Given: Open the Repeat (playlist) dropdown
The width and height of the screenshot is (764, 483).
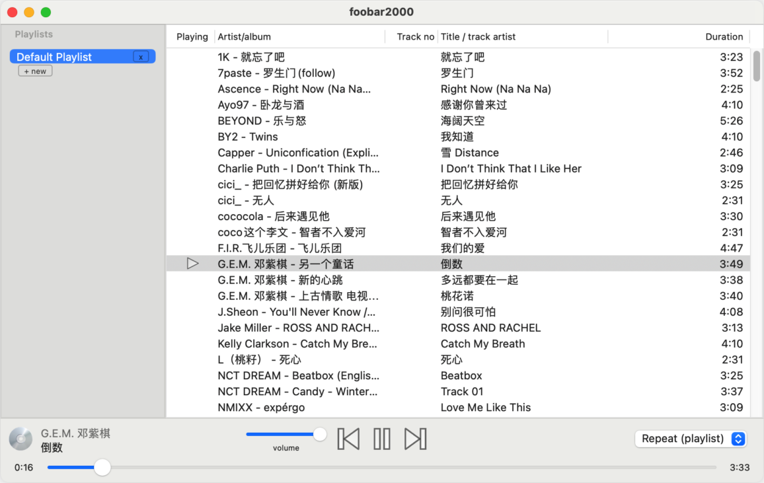Looking at the screenshot, I should pos(691,439).
